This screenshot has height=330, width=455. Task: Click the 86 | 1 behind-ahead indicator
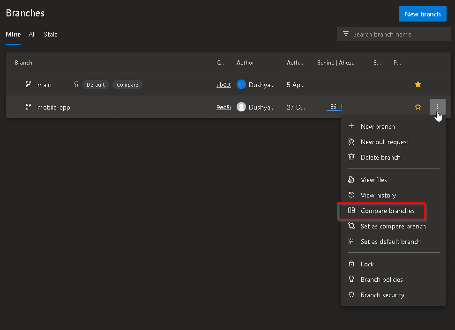click(x=336, y=107)
